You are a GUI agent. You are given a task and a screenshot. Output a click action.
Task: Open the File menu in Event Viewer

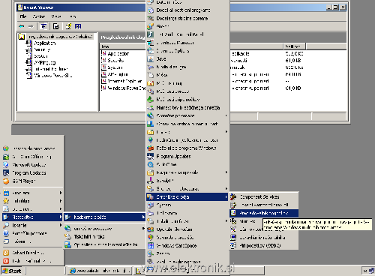tap(23, 16)
